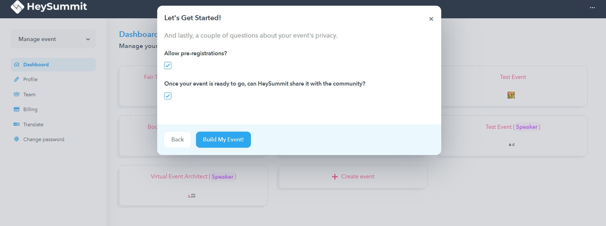This screenshot has width=606, height=226.
Task: Open Virtual Event Architect event card
Action: [x=193, y=186]
